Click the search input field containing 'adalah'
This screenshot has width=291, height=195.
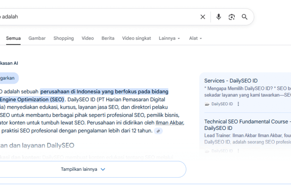coord(98,17)
